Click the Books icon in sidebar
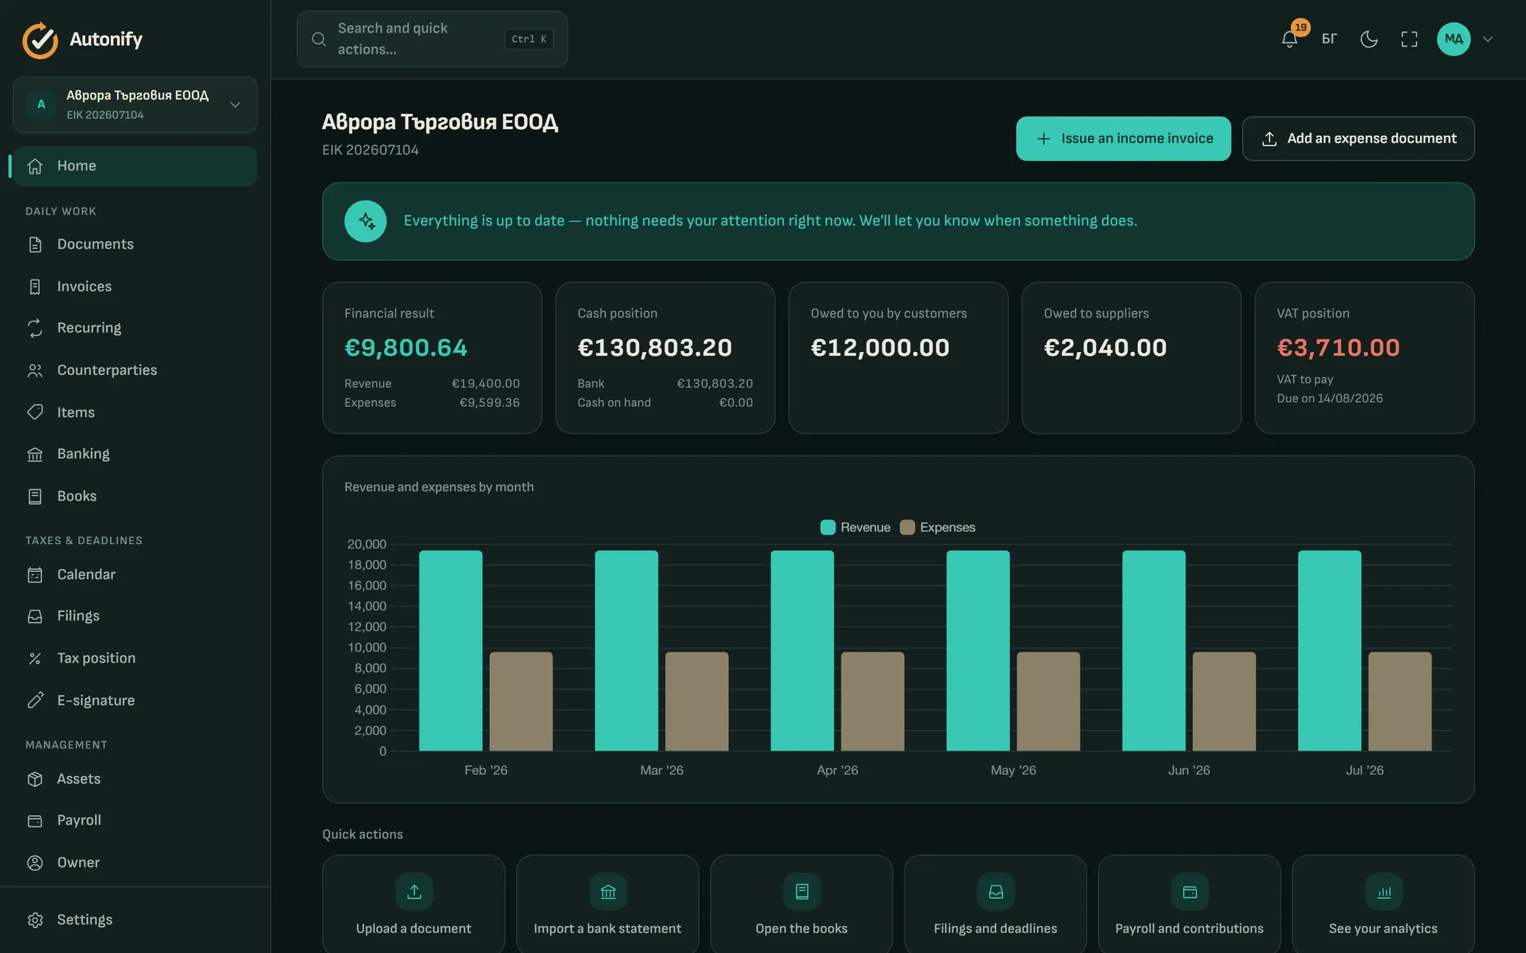1526x953 pixels. point(35,496)
